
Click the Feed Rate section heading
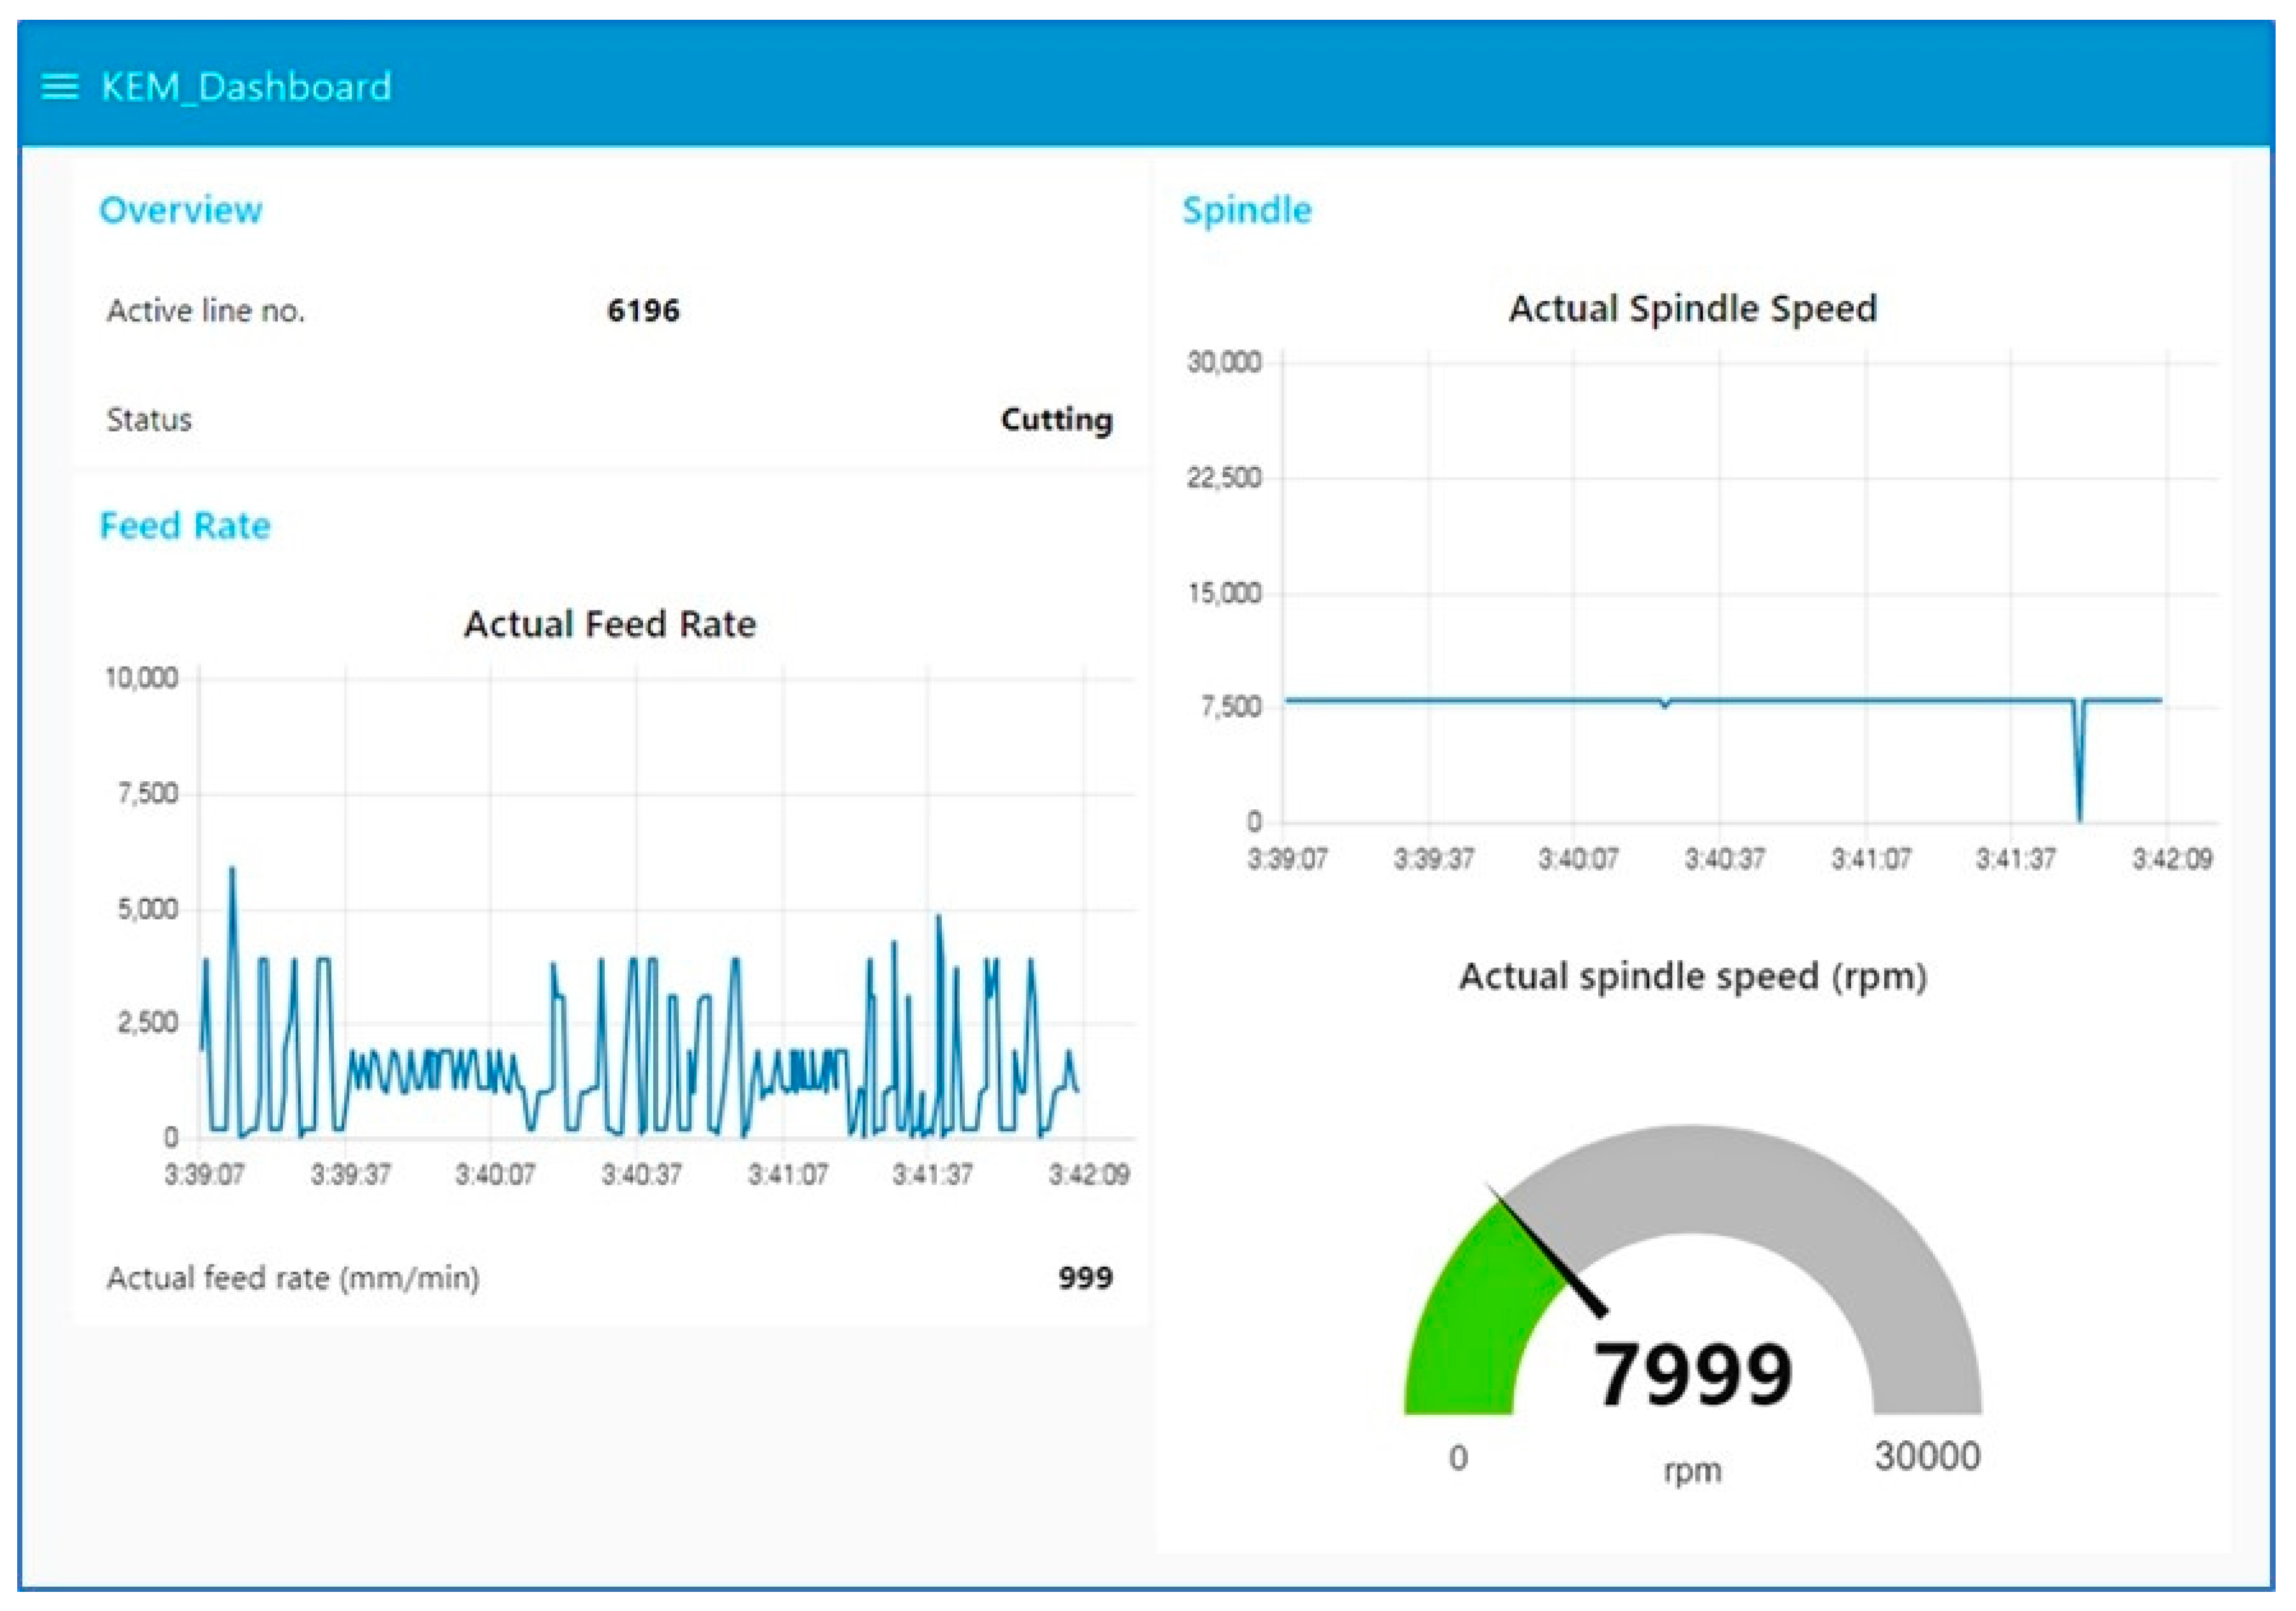coord(185,526)
